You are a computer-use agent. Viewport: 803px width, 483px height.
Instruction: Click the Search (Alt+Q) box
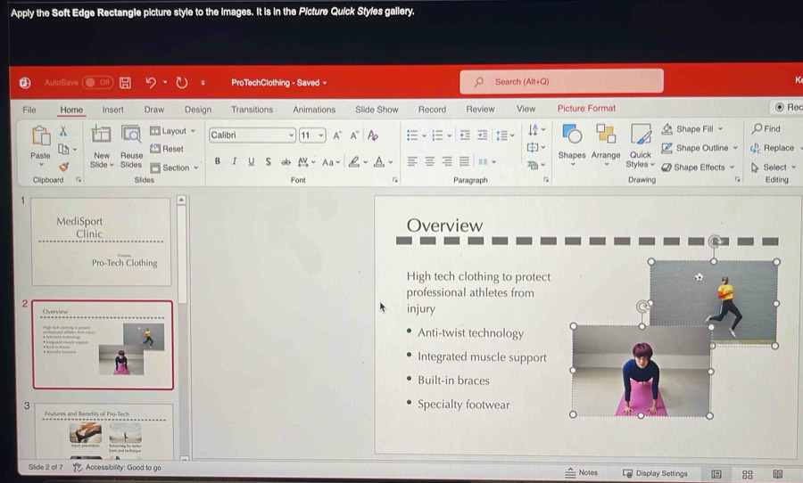point(562,81)
